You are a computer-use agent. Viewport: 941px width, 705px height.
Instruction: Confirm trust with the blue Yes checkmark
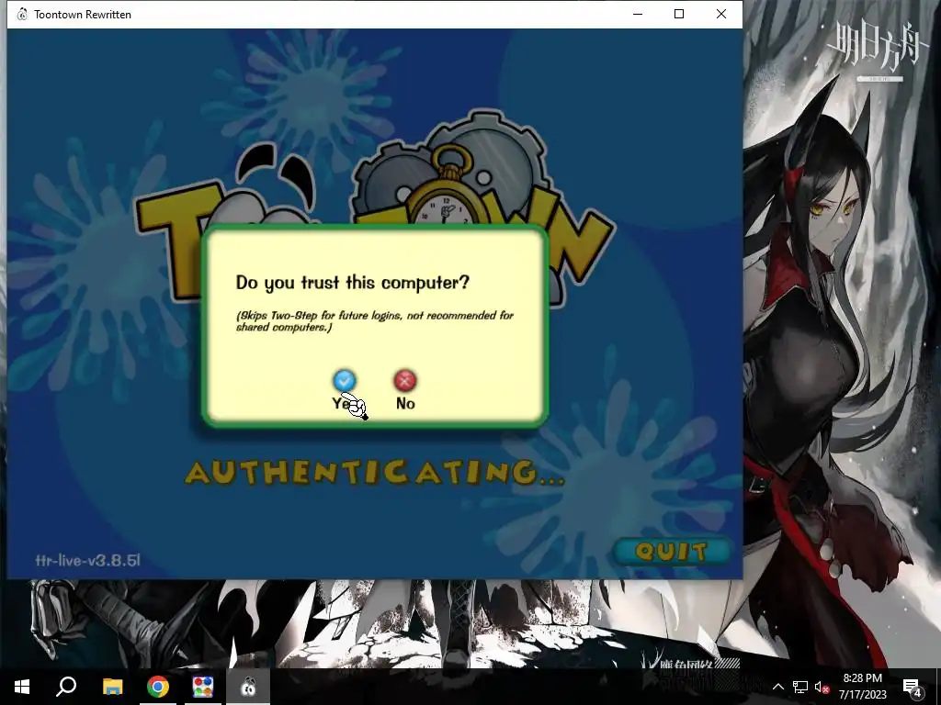point(344,380)
